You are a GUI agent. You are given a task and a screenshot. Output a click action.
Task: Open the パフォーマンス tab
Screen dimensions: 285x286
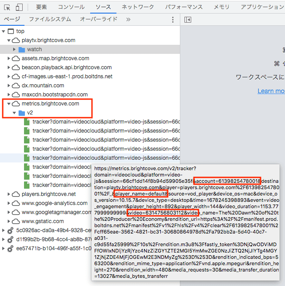184,7
